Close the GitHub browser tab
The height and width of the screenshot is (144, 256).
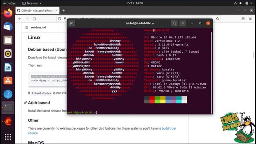[56, 10]
